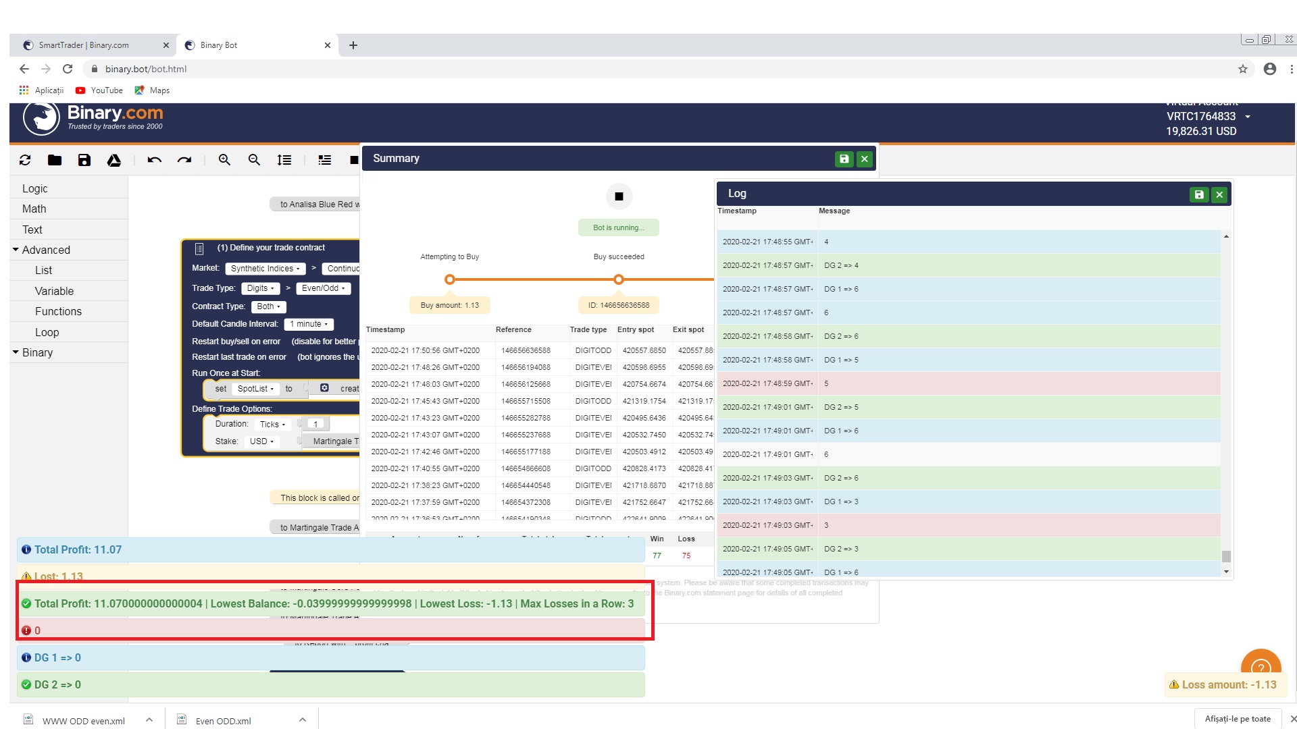This screenshot has width=1297, height=729.
Task: Toggle the bookmark star in the address bar
Action: point(1244,69)
